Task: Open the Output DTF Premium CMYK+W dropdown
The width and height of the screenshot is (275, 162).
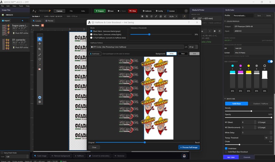Action: (x=253, y=27)
